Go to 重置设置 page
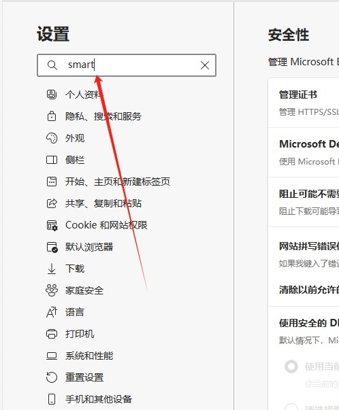The image size is (339, 410). (84, 377)
